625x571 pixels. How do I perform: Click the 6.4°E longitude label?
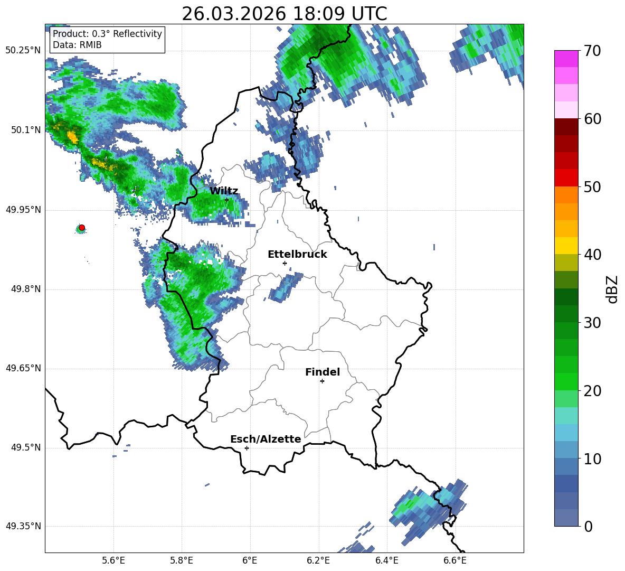(x=386, y=560)
